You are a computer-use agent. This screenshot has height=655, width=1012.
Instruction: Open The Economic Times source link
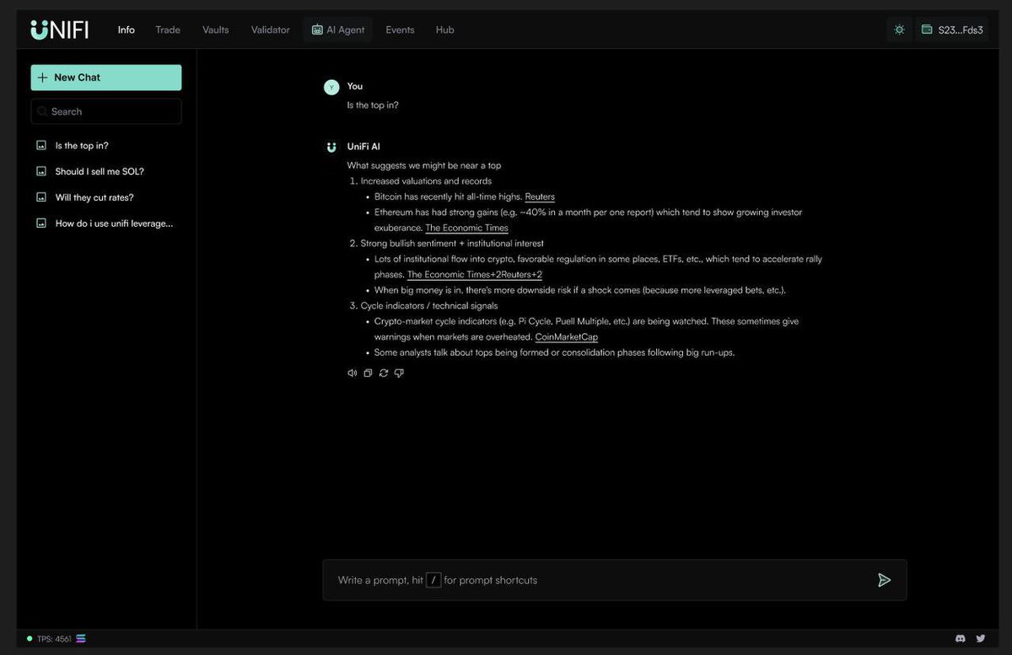point(467,228)
